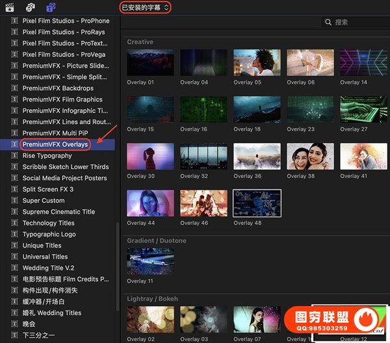Screen dimensions: 390x343
Task: Click the title icon beside Rise Typography
Action: click(x=15, y=156)
